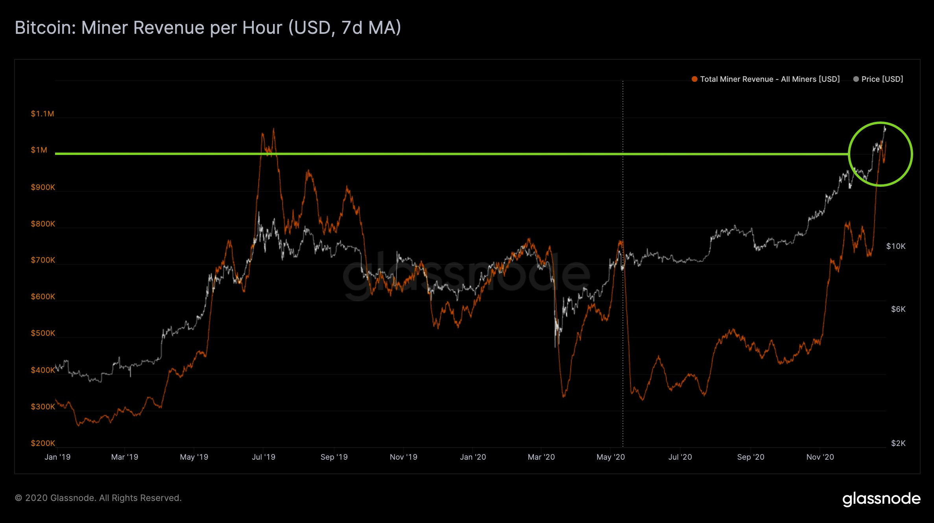Click the $400K left axis label

pos(43,370)
